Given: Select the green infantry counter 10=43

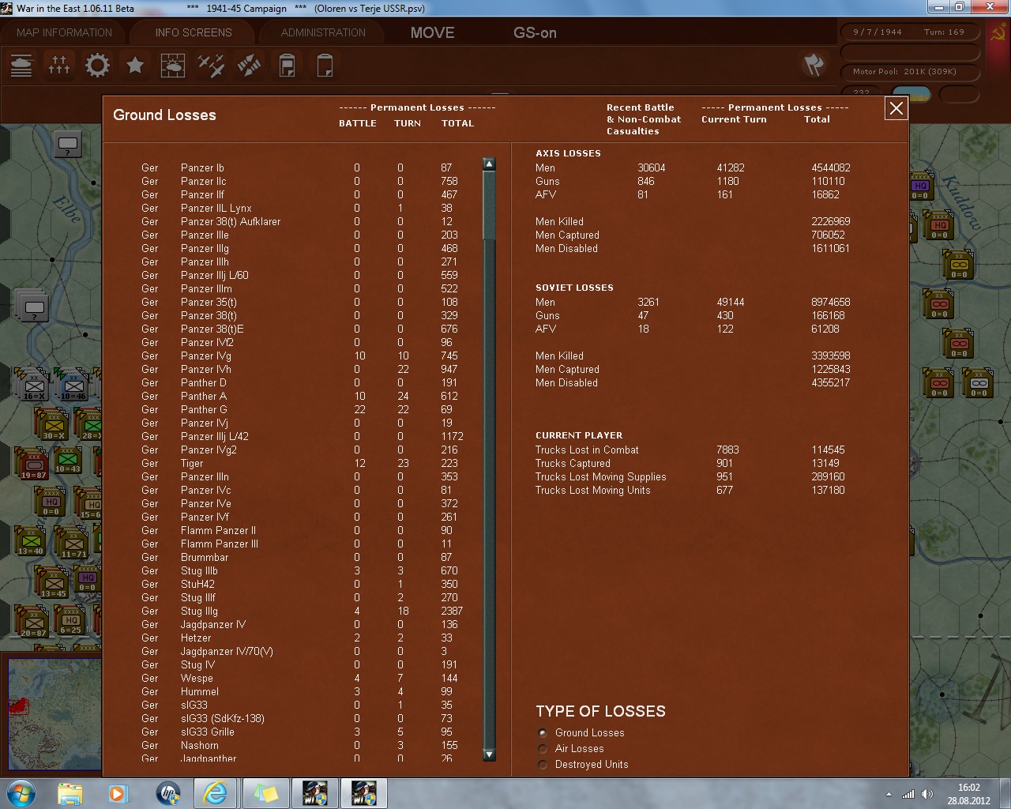Looking at the screenshot, I should [x=68, y=461].
